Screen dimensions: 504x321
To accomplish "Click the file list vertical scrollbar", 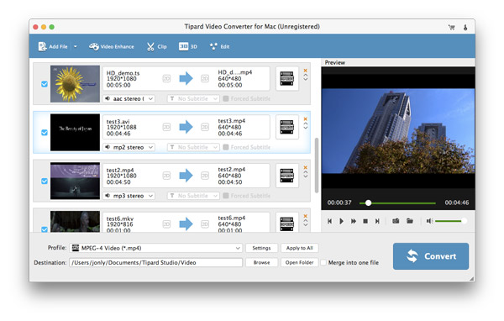I will pos(317,165).
